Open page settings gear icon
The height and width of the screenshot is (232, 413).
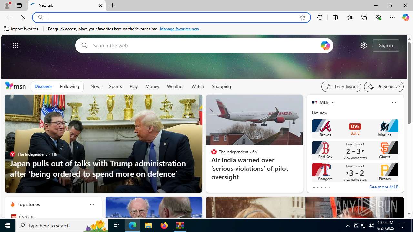[x=363, y=45]
